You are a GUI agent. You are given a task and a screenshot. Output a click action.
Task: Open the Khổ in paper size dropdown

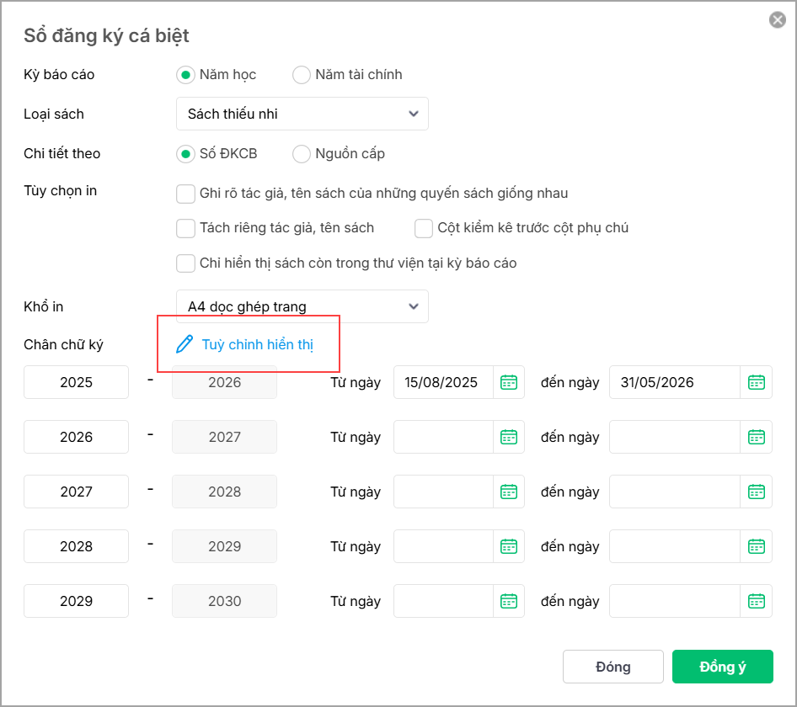(x=302, y=306)
